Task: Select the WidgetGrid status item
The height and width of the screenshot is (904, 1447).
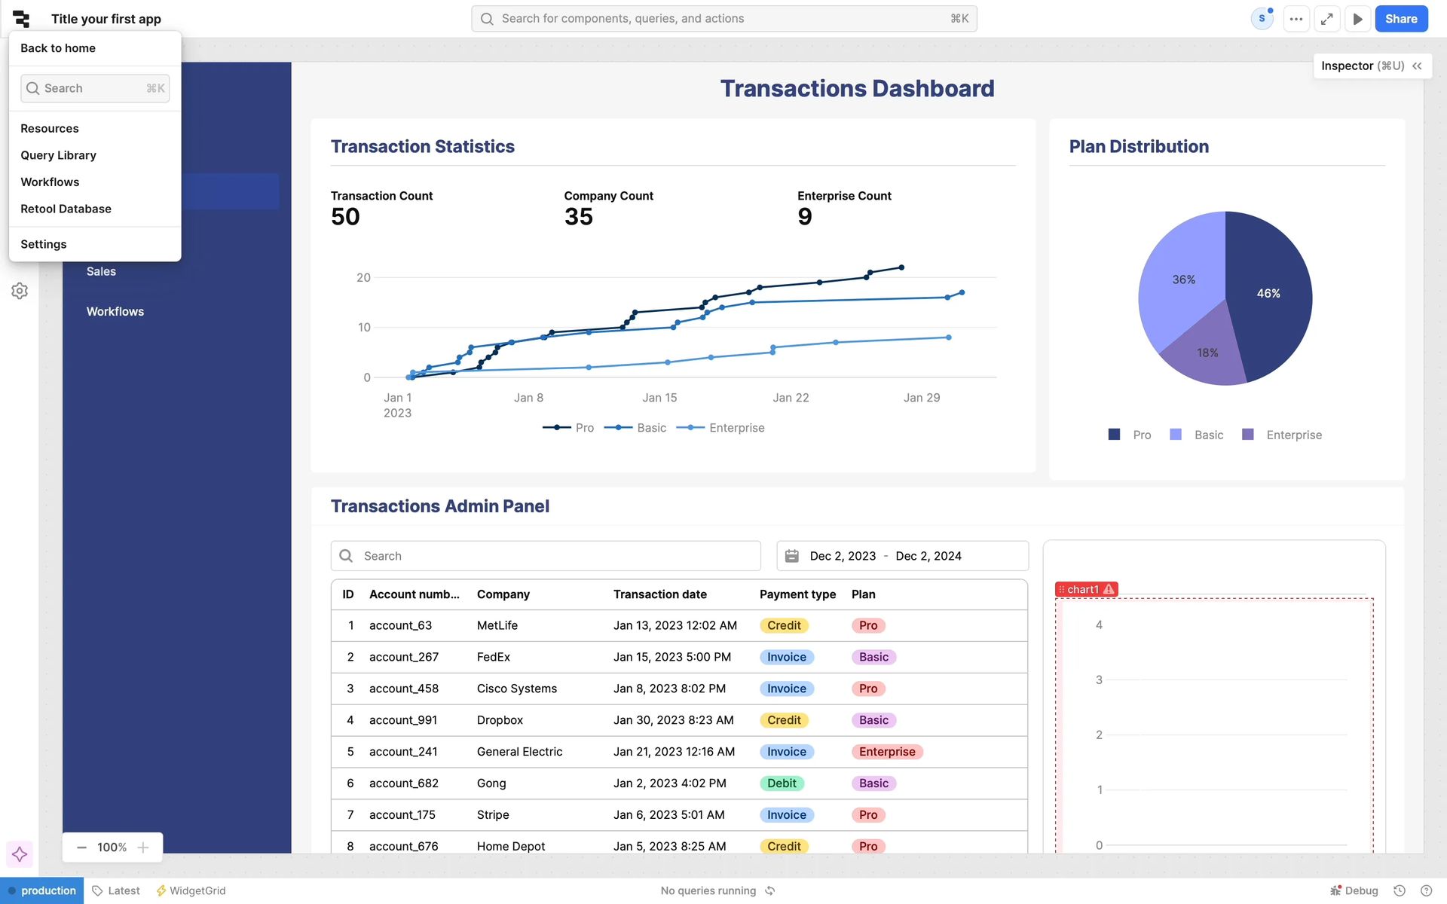Action: pyautogui.click(x=191, y=890)
